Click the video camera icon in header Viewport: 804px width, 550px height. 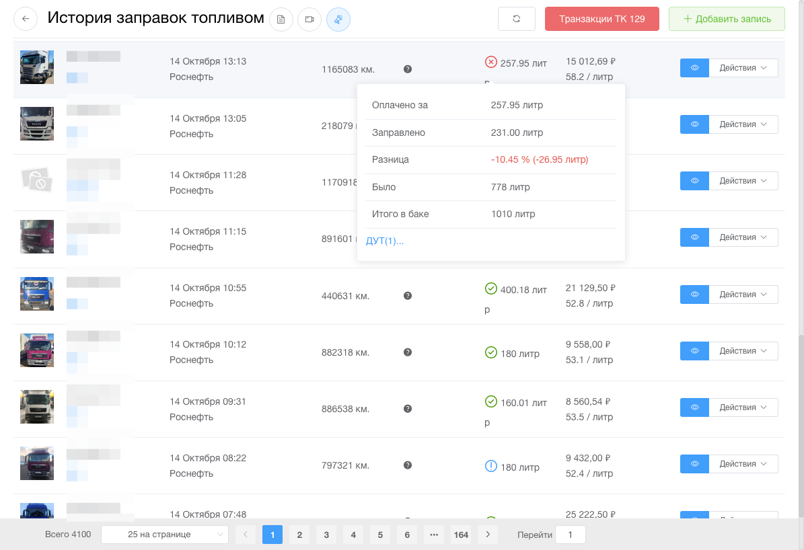(309, 19)
